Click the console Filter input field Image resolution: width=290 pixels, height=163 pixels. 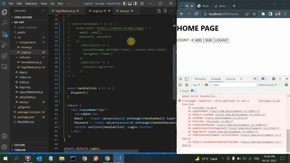point(234,85)
